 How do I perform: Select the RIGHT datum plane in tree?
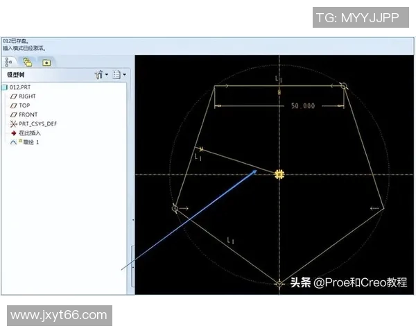[x=23, y=96]
